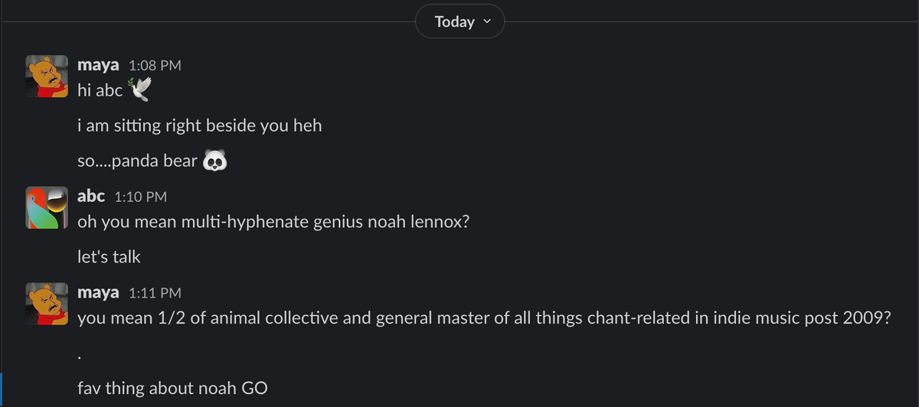
Task: Select the "hi abc" message text
Action: pos(100,91)
